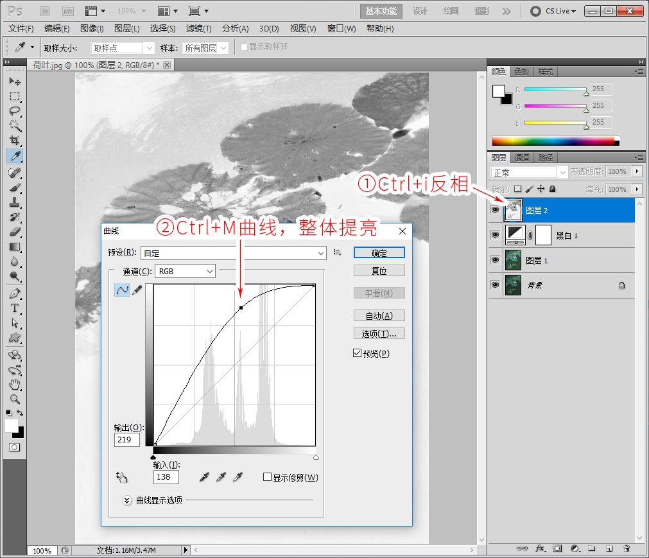Select the Horizontal Type tool
This screenshot has width=649, height=558.
(15, 308)
